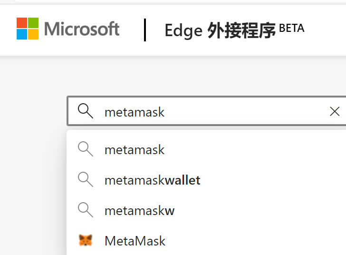Screen dimensions: 346x255
Task: Open the MetaMask extension result
Action: tap(135, 241)
